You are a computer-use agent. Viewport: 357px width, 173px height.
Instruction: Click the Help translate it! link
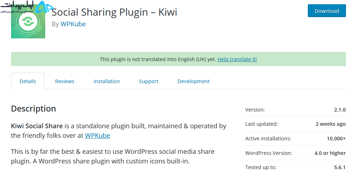tap(237, 59)
